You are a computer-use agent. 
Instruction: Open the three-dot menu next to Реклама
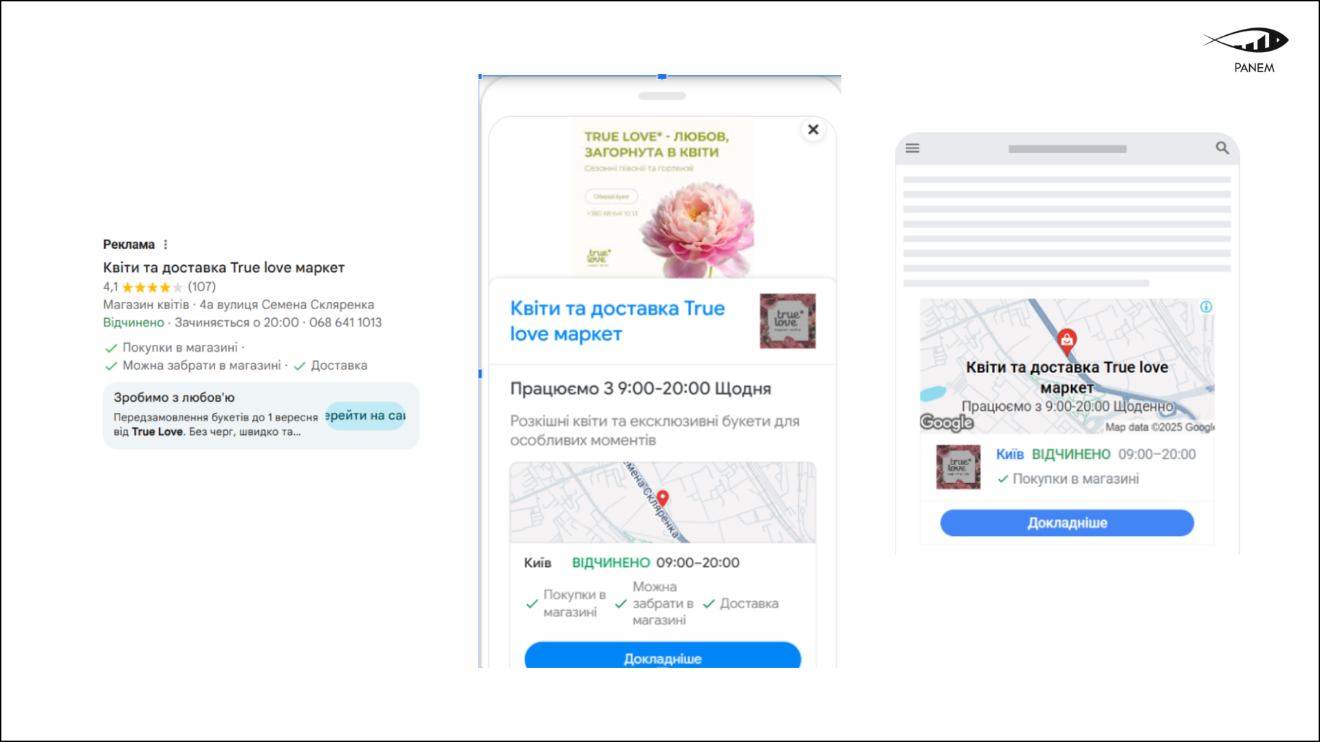(x=166, y=244)
